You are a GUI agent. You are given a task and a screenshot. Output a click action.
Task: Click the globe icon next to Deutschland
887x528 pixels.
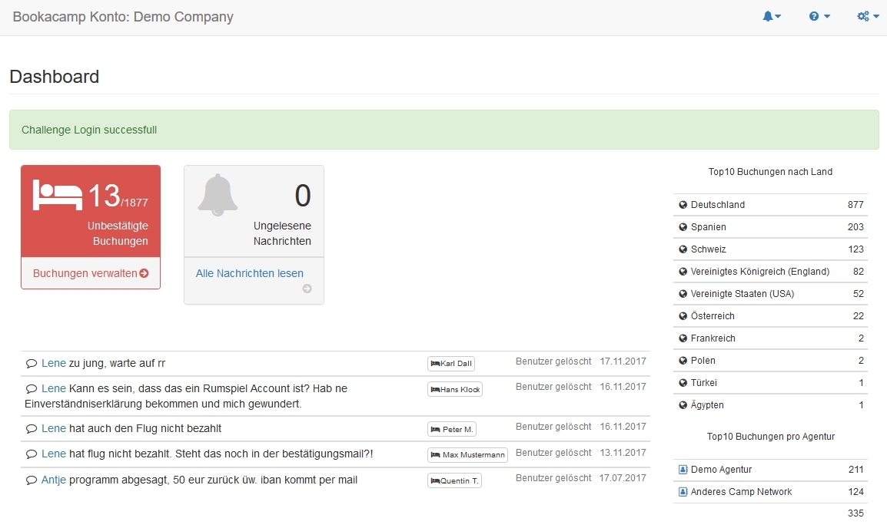pos(683,205)
